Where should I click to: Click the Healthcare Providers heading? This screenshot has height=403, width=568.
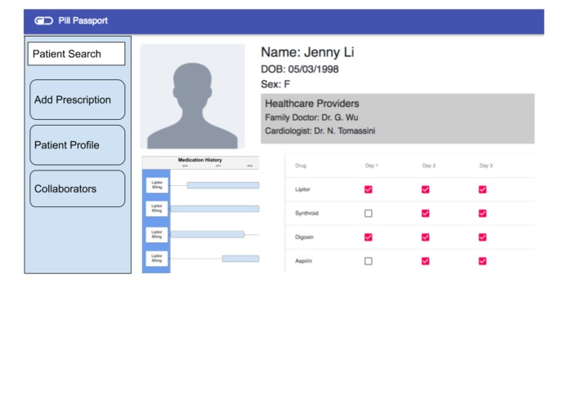point(312,104)
